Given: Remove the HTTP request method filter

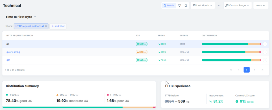Looking at the screenshot, I should (46, 26).
